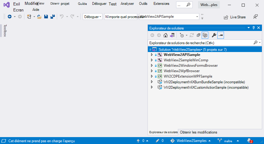The image size is (264, 144).
Task: Open Properties wrench icon in Solution Explorer
Action: tap(214, 35)
